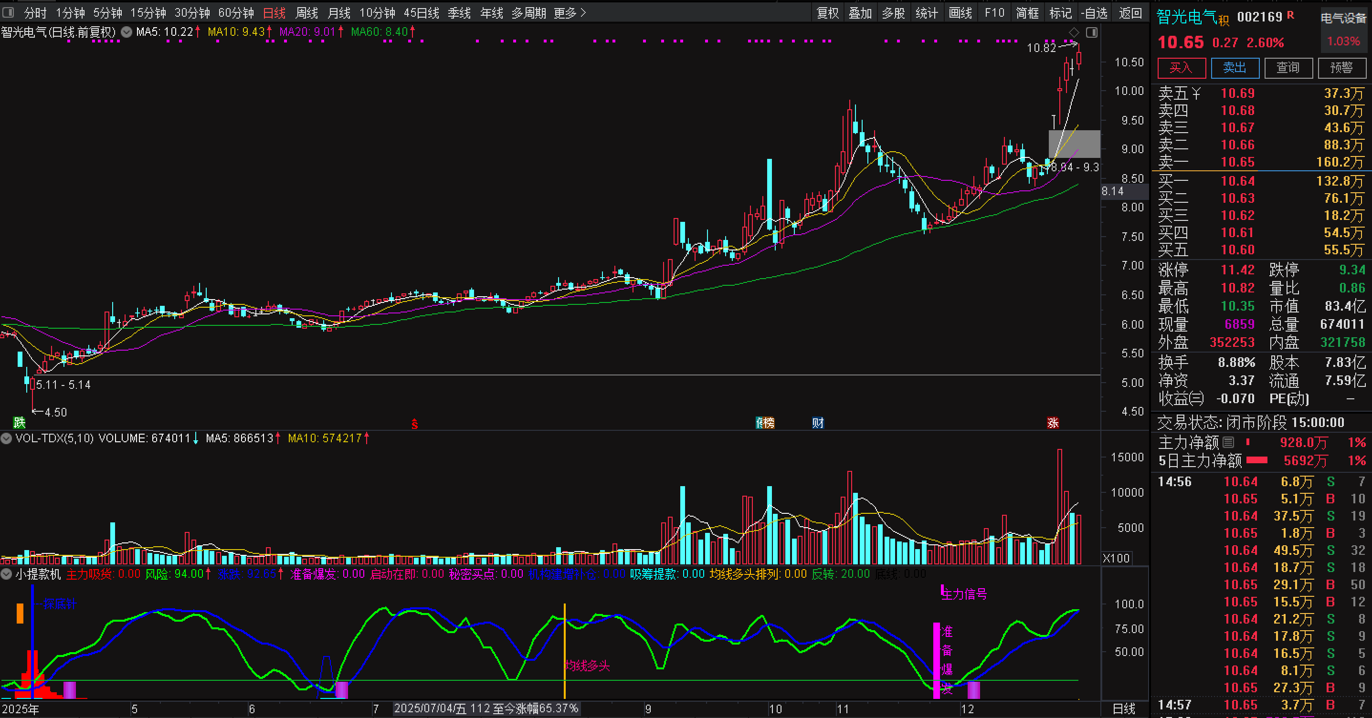Open VOL-TDX indicator dropdown arrow
Viewport: 1372px width, 718px height.
pyautogui.click(x=6, y=438)
